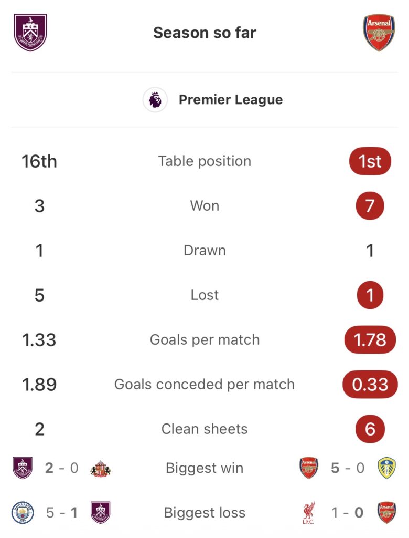Select Burnley's 16th table position value

click(39, 161)
